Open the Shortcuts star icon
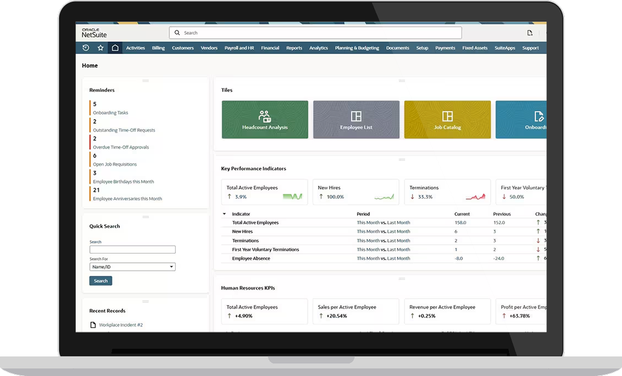This screenshot has height=376, width=622. 100,48
